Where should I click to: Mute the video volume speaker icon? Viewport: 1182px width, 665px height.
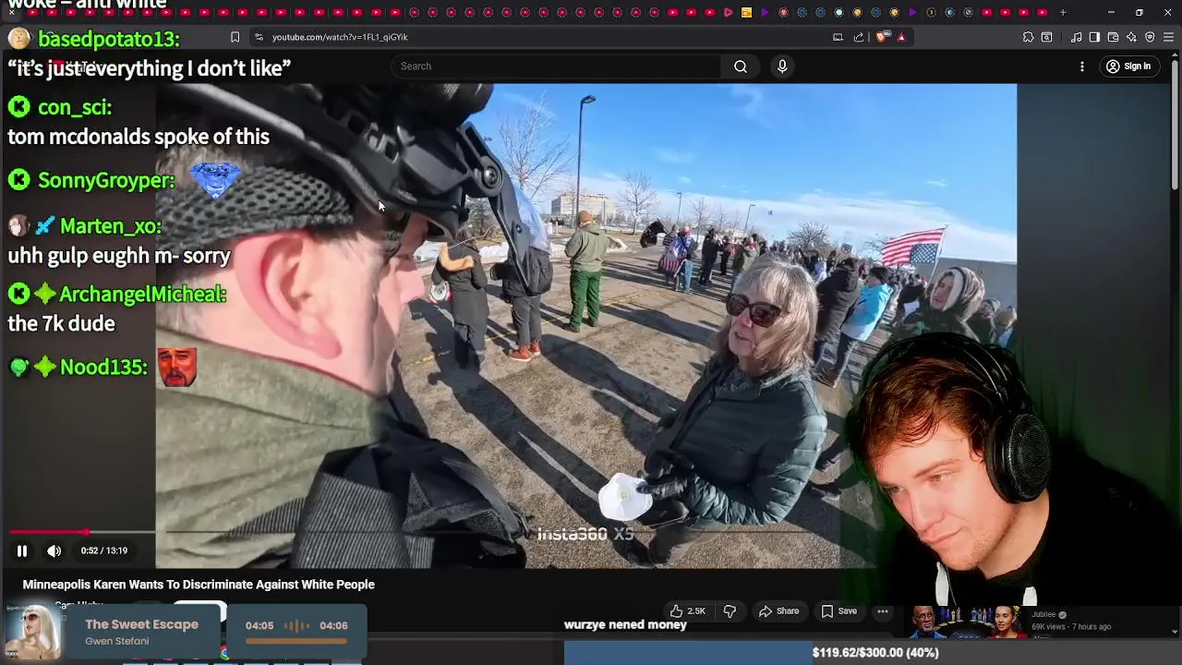pyautogui.click(x=54, y=550)
